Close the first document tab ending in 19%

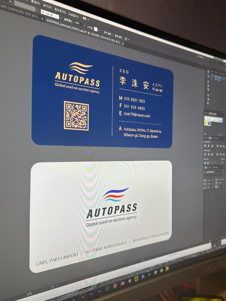[x=42, y=18]
